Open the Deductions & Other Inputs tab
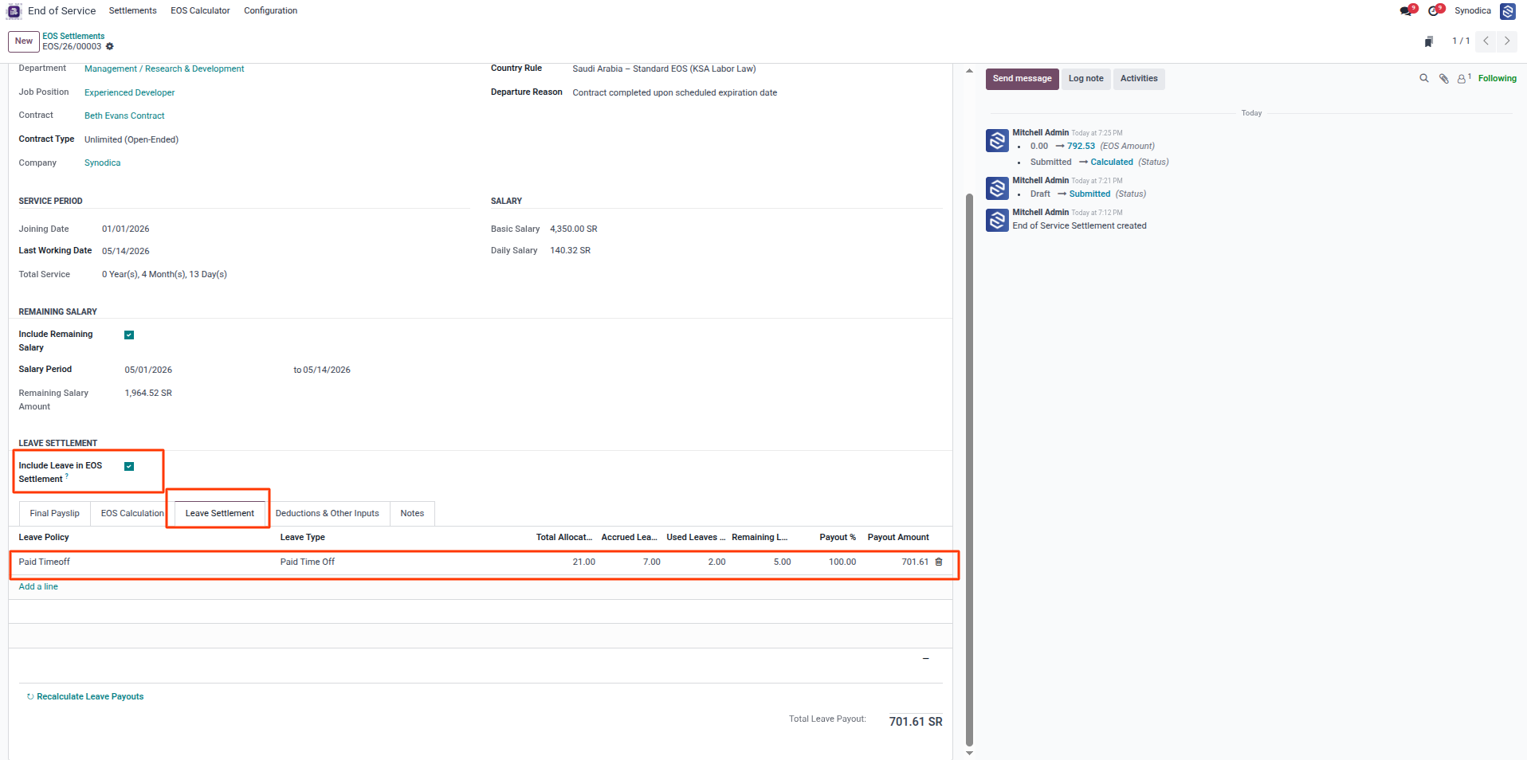The image size is (1527, 760). tap(328, 513)
